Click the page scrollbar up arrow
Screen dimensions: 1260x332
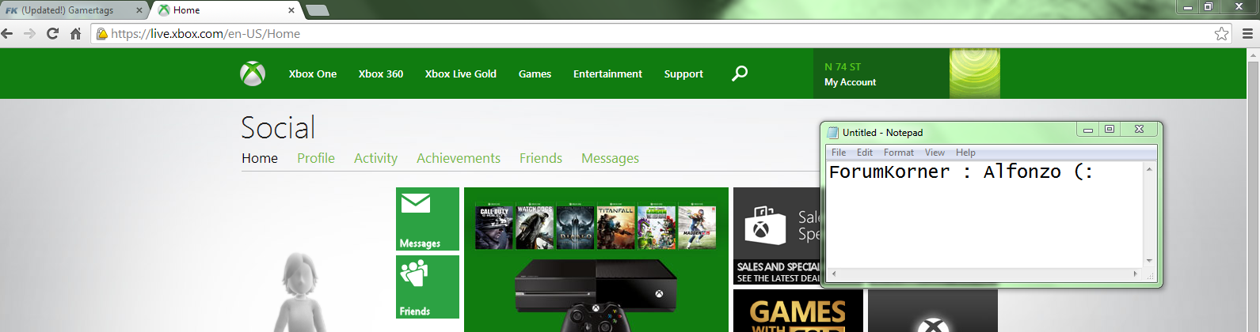(x=1254, y=55)
